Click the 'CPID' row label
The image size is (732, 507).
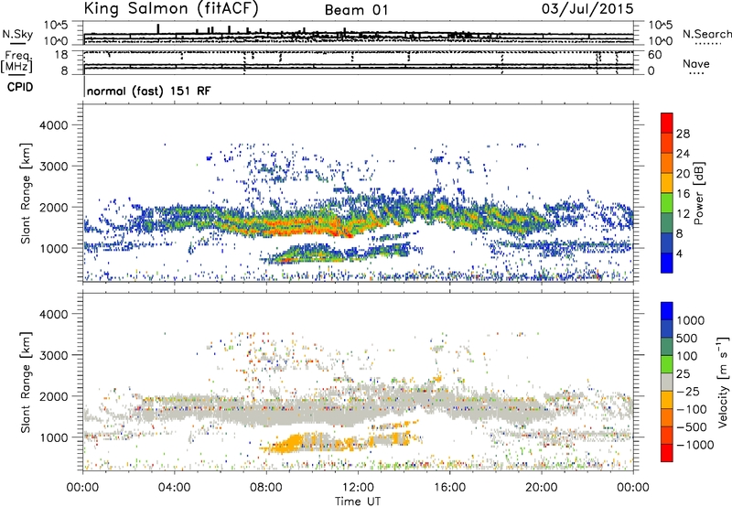20,87
